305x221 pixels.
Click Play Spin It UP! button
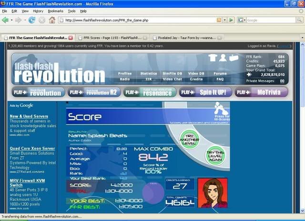click(206, 92)
